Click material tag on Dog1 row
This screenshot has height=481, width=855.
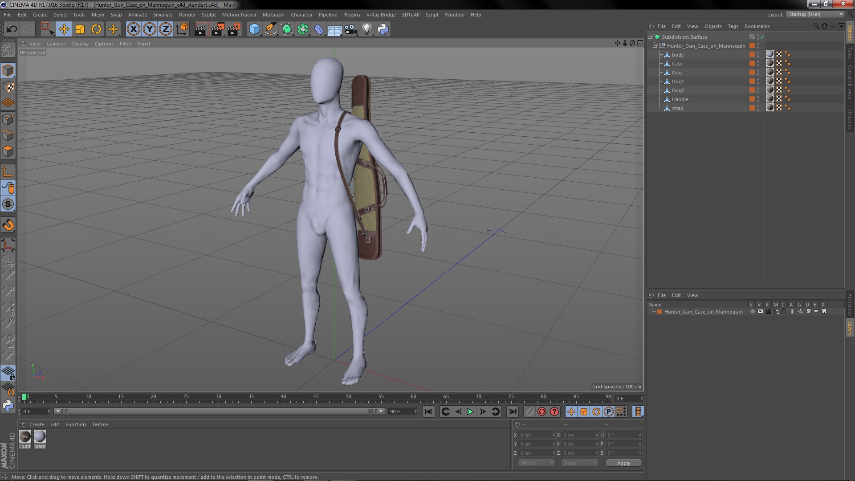[x=769, y=81]
